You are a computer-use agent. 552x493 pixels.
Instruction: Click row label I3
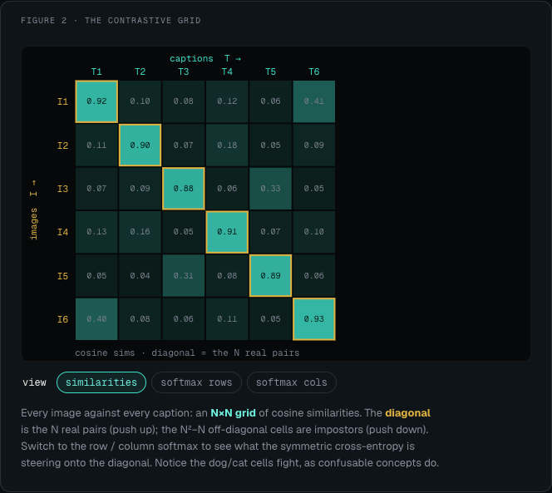tap(62, 189)
